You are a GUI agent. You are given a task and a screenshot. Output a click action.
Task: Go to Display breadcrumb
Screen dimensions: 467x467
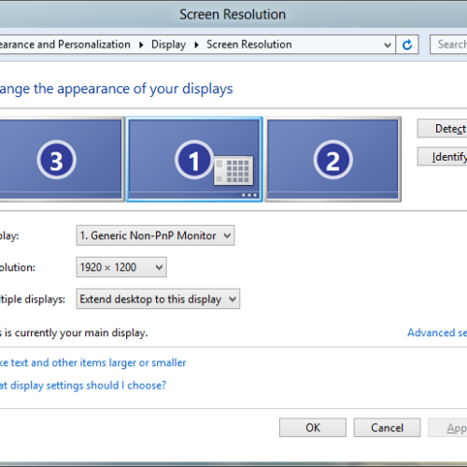168,45
